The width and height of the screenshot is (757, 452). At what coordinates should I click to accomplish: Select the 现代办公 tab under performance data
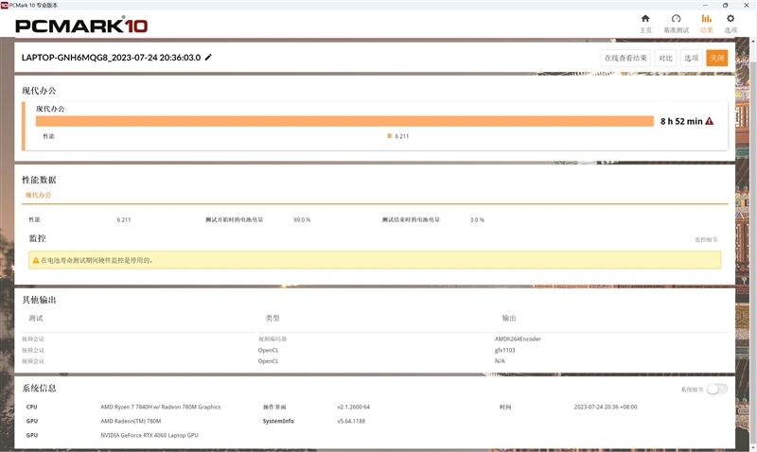[x=38, y=195]
